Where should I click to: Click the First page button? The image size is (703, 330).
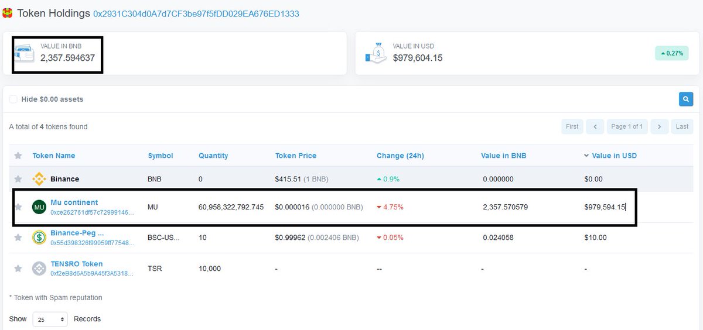(572, 126)
